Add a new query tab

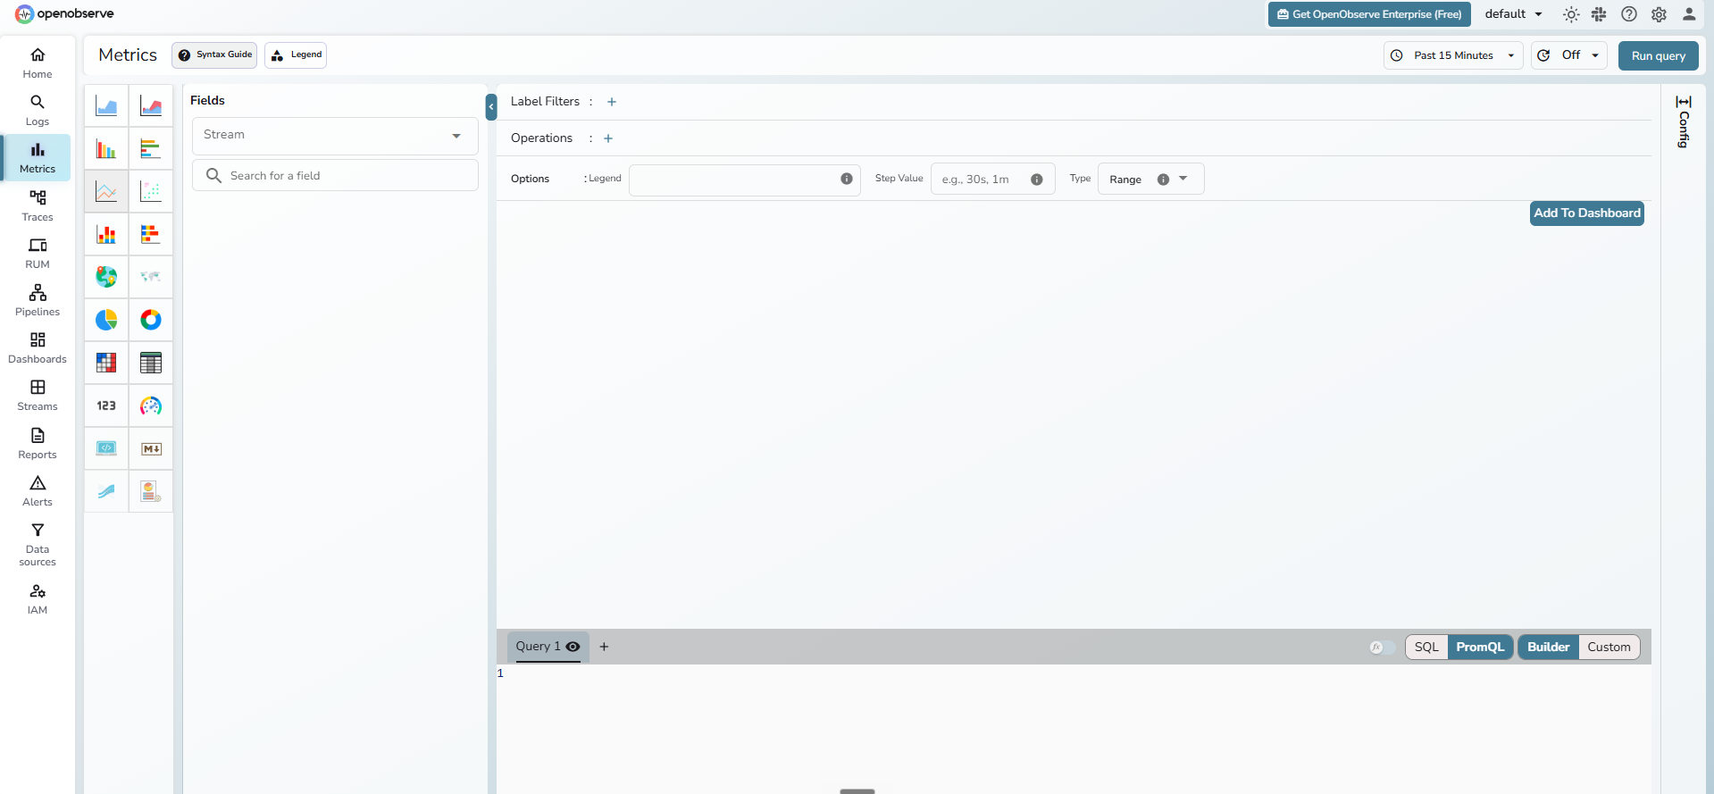coord(604,647)
